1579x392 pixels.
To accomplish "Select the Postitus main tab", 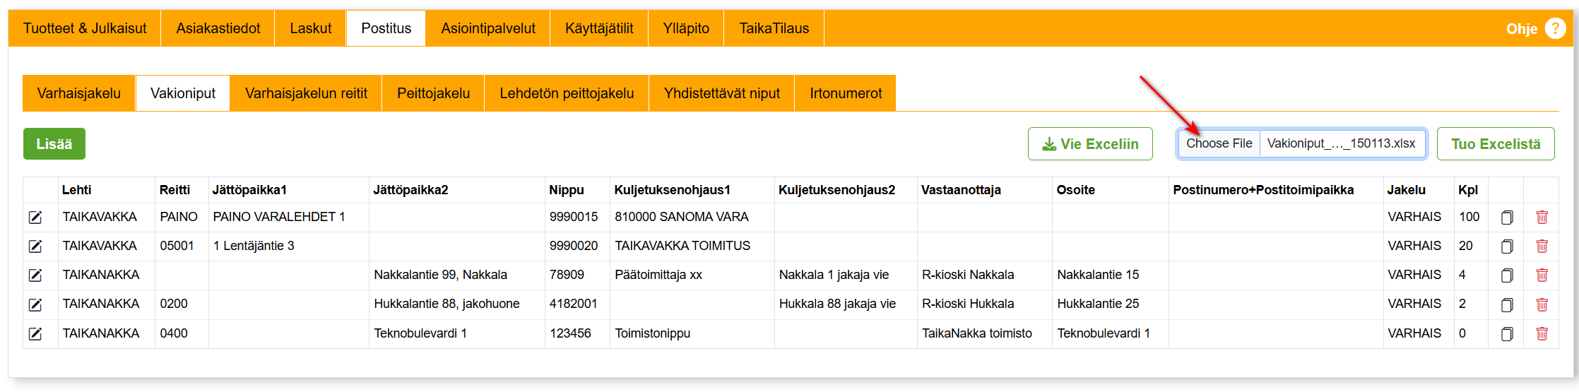I will [386, 28].
